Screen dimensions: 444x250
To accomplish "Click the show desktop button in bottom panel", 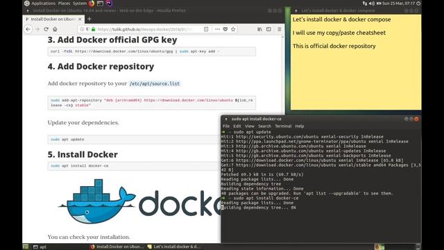I will pyautogui.click(x=26, y=247).
